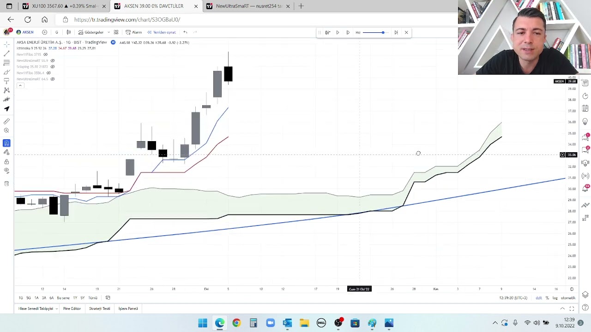This screenshot has height=332, width=591.
Task: Step forward one bar in replay
Action: pos(348,32)
